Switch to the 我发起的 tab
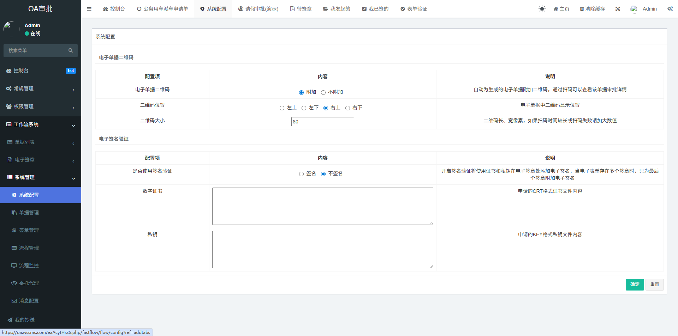The height and width of the screenshot is (336, 678). coord(337,9)
